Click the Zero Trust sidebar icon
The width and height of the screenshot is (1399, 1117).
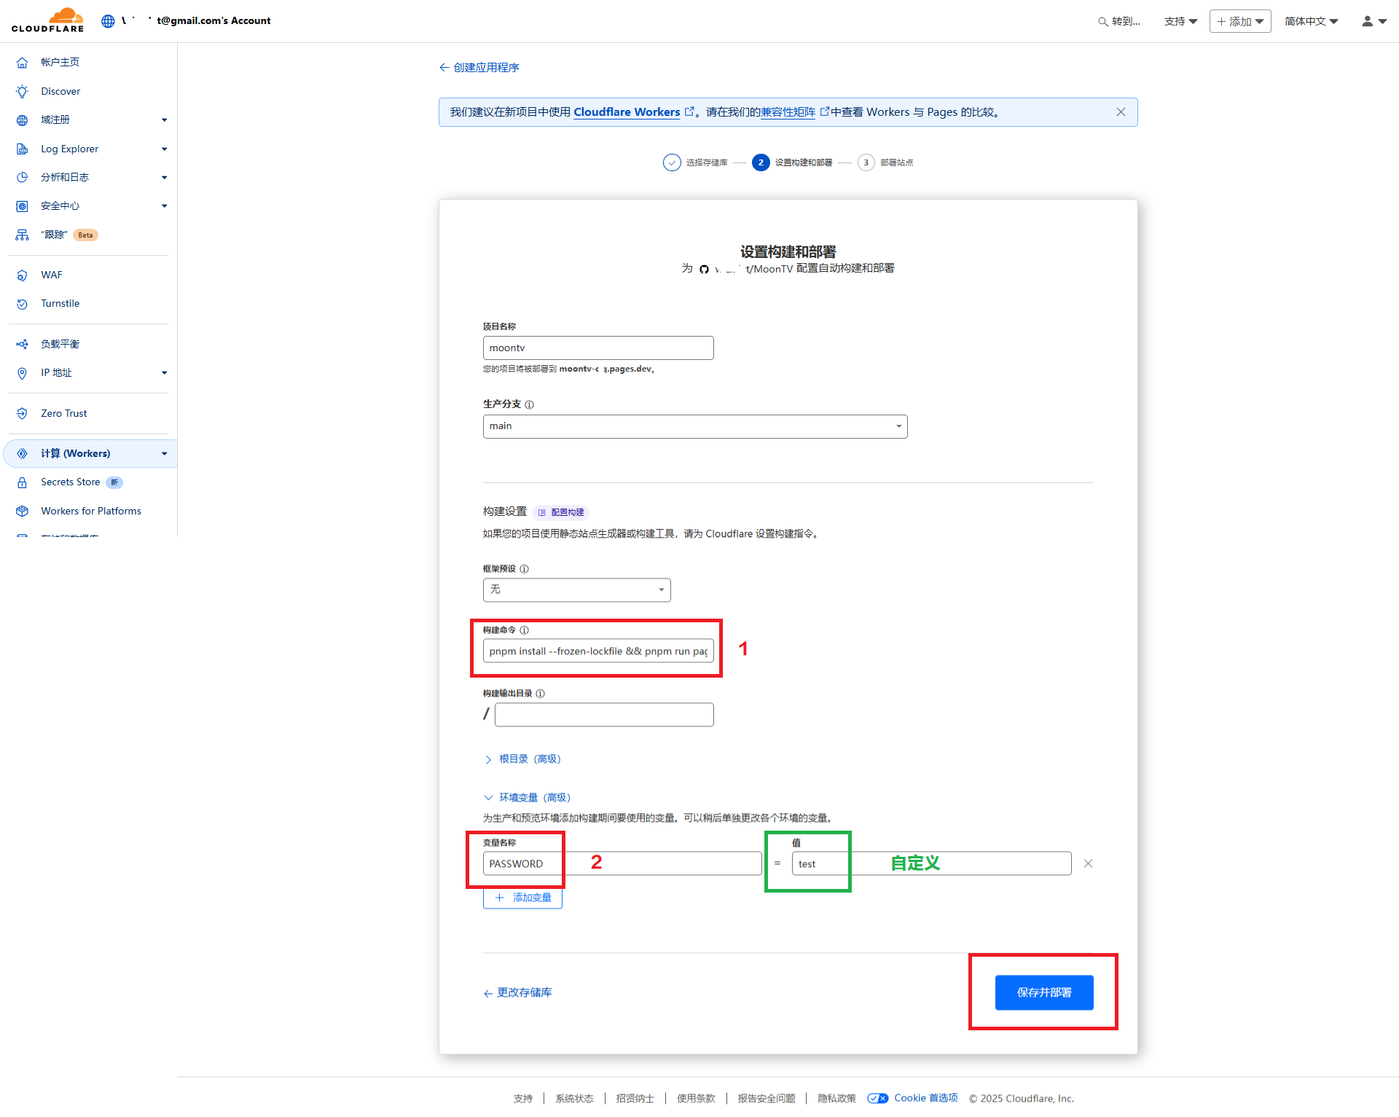pyautogui.click(x=23, y=413)
